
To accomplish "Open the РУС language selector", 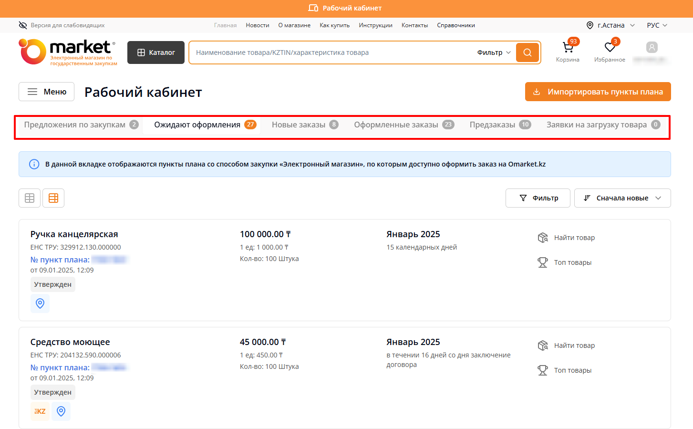I will (x=657, y=25).
